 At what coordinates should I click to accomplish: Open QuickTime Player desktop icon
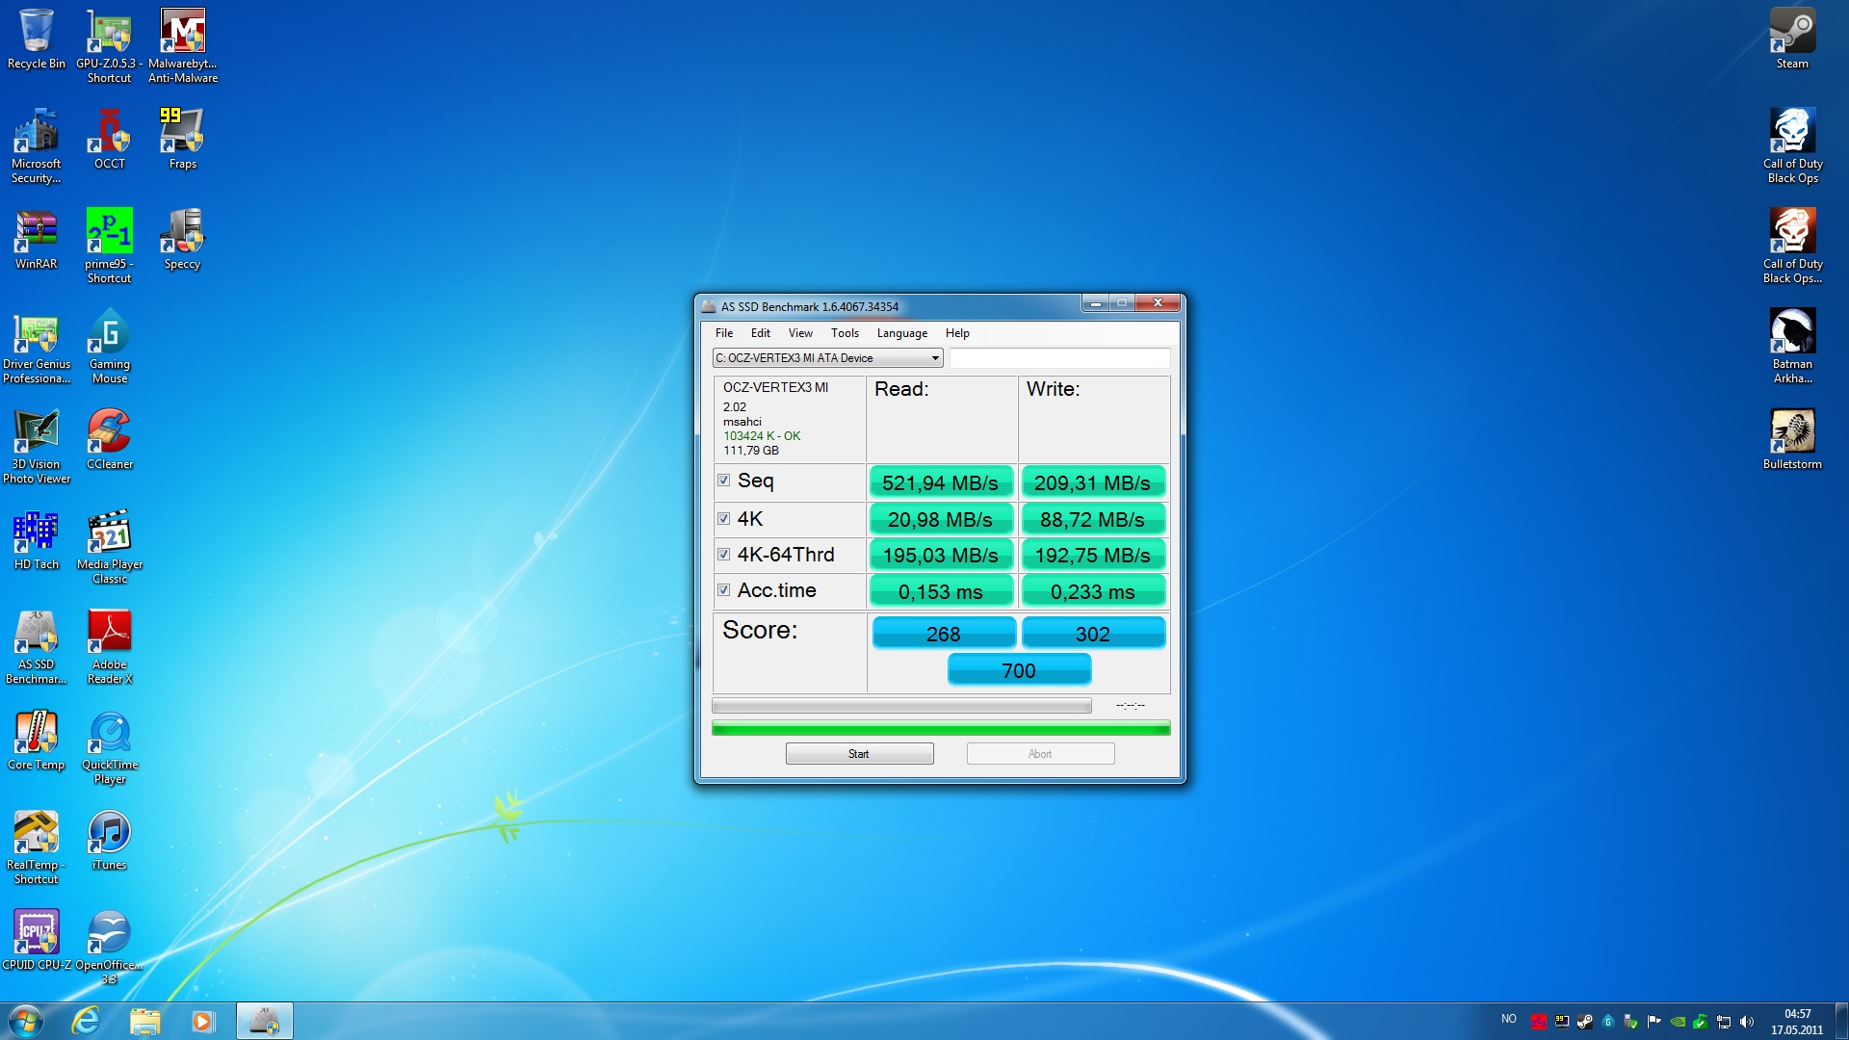[110, 746]
